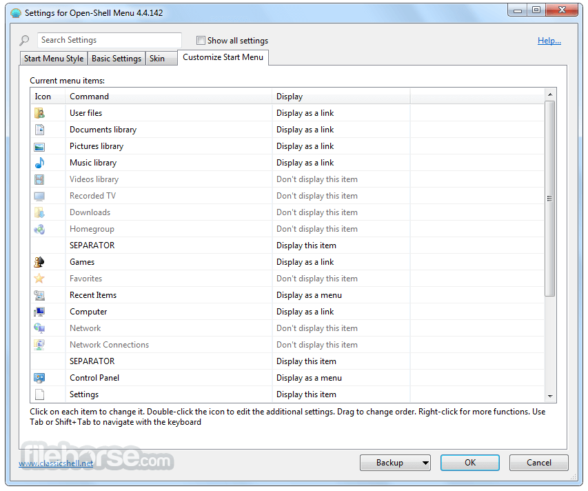
Task: Click the Documents library icon
Action: 39,130
